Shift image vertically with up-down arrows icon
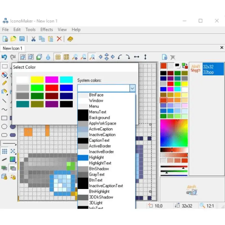 coord(107,57)
